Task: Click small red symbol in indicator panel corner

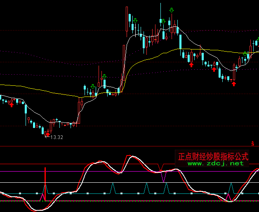Action: [x=253, y=144]
